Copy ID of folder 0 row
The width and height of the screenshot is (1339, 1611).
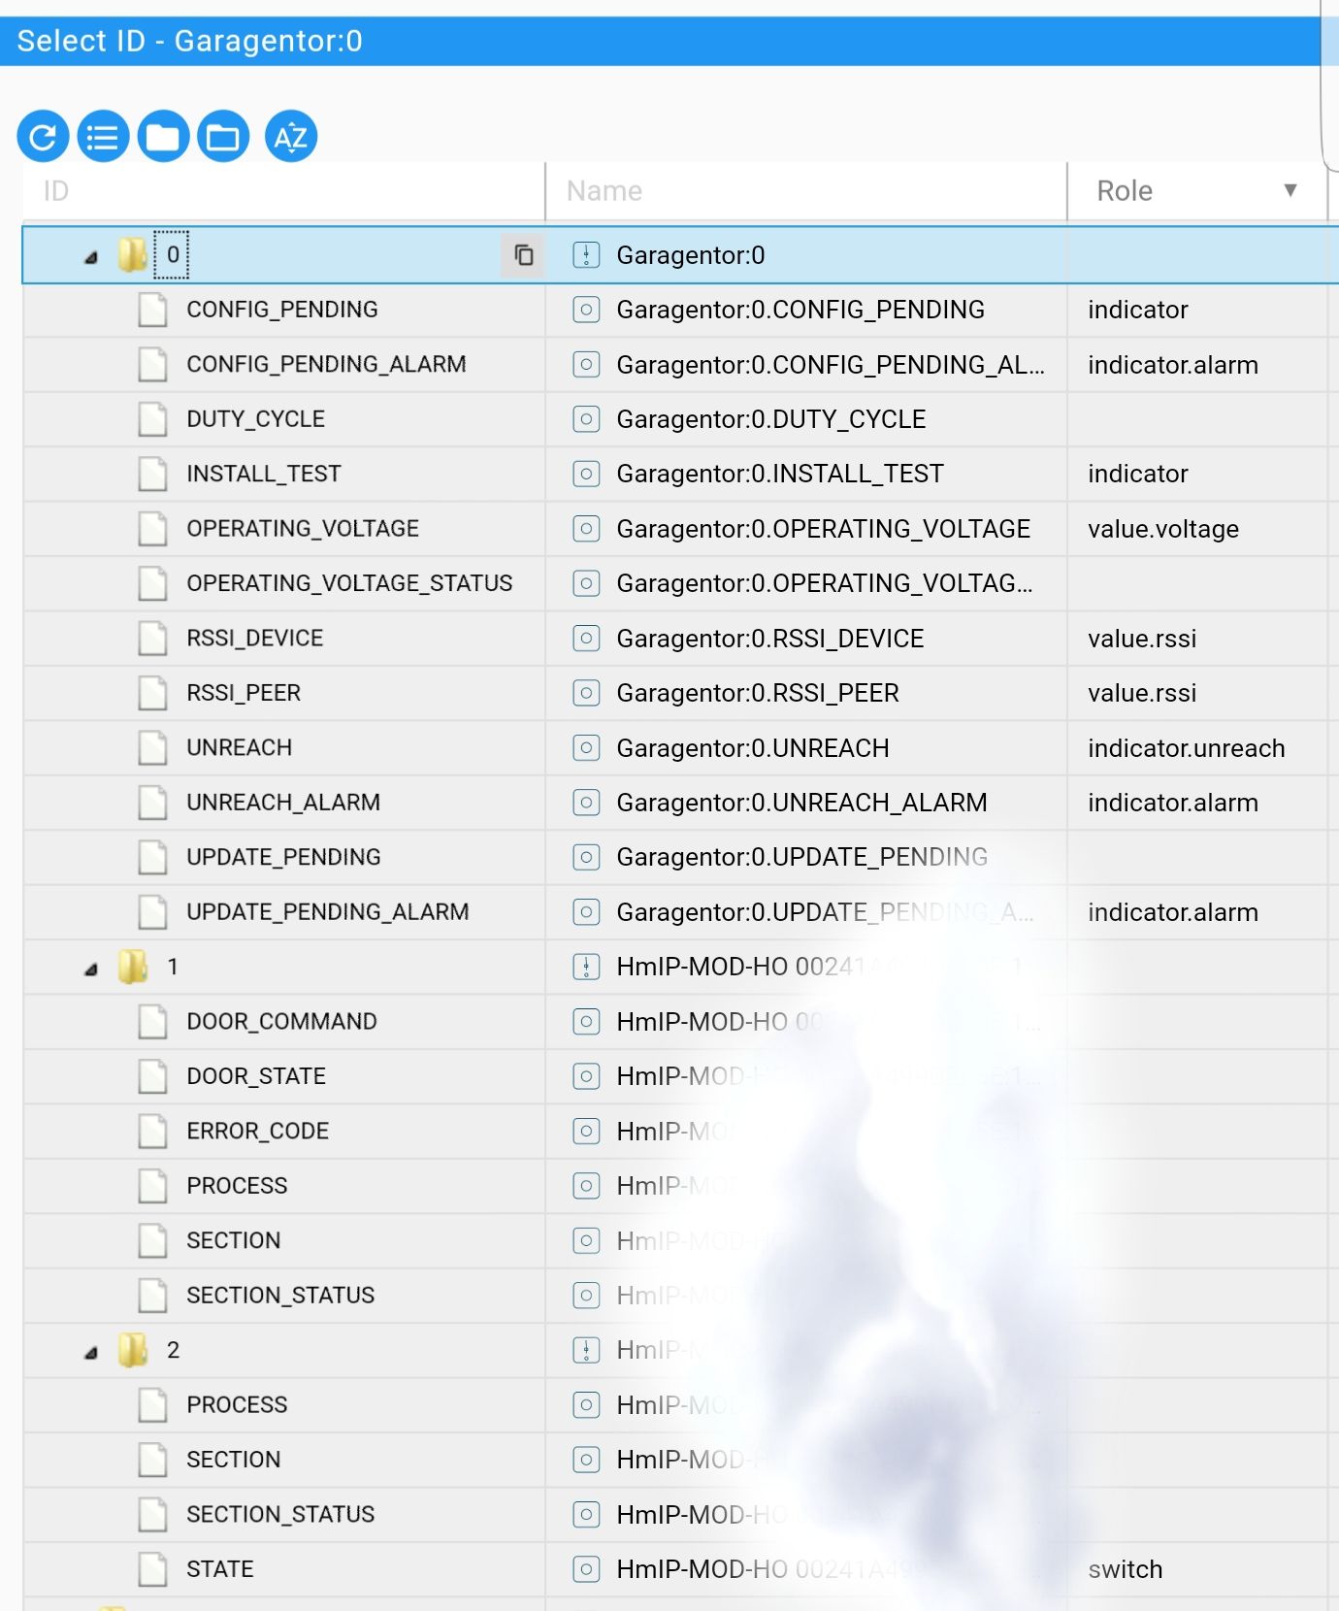pyautogui.click(x=523, y=254)
